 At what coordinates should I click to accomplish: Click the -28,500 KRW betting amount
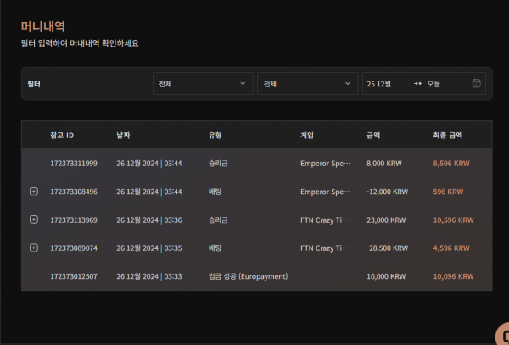pyautogui.click(x=388, y=248)
